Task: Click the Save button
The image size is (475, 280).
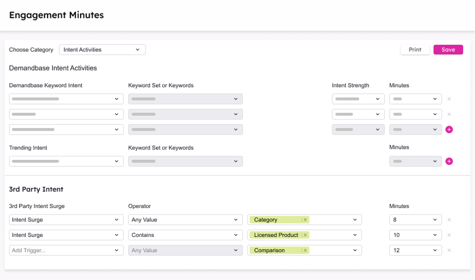Action: click(x=448, y=50)
